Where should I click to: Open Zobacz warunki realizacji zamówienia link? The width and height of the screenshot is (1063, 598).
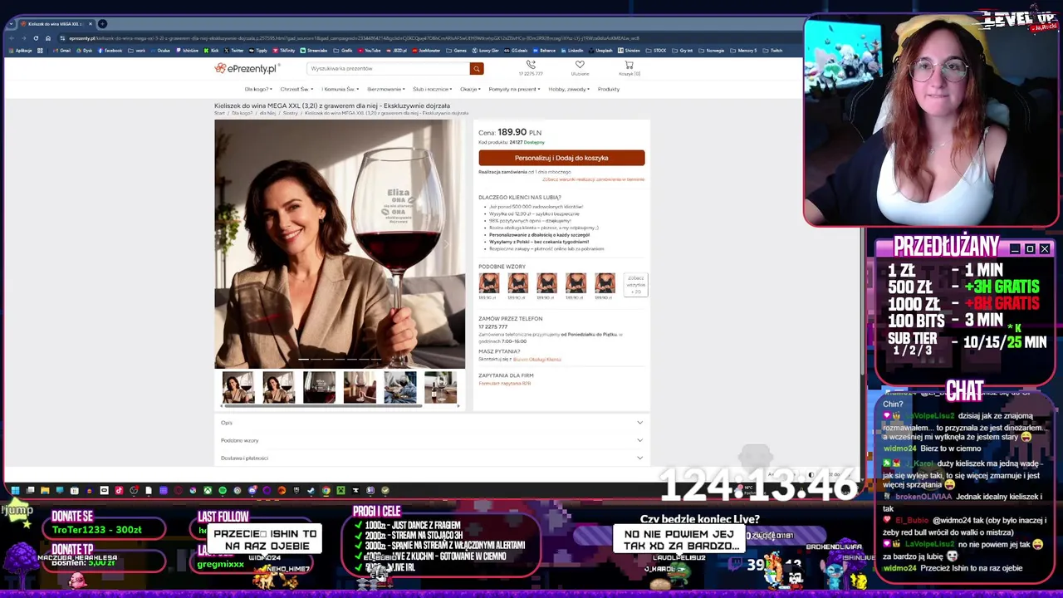(593, 179)
